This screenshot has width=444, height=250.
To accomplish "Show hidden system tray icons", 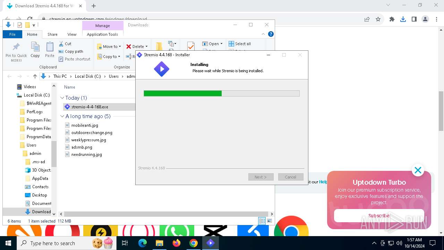I will pyautogui.click(x=374, y=243).
